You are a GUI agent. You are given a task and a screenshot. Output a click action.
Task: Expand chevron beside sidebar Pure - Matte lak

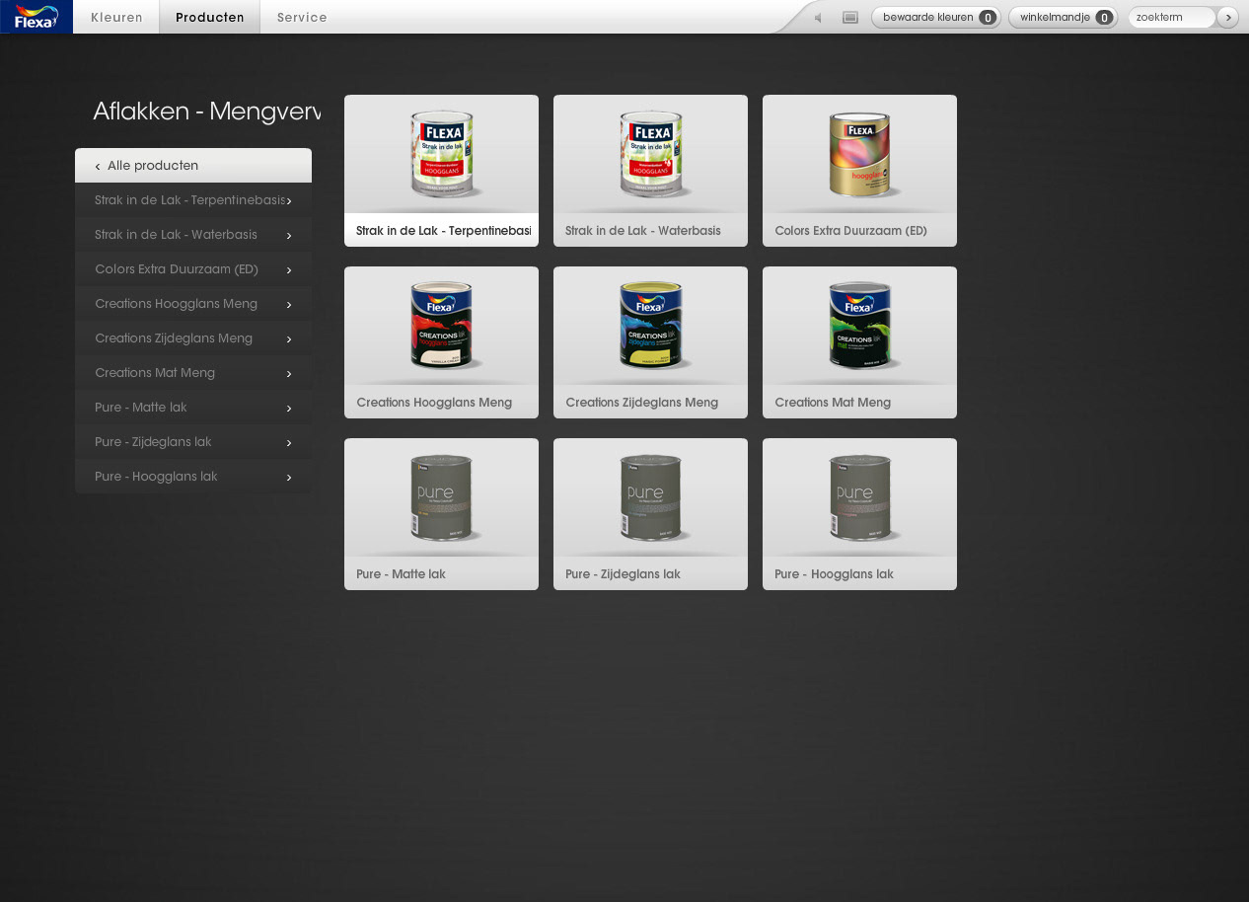tap(289, 409)
